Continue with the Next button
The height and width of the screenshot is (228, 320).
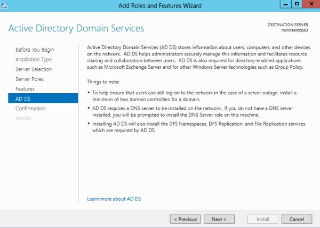pos(219,219)
